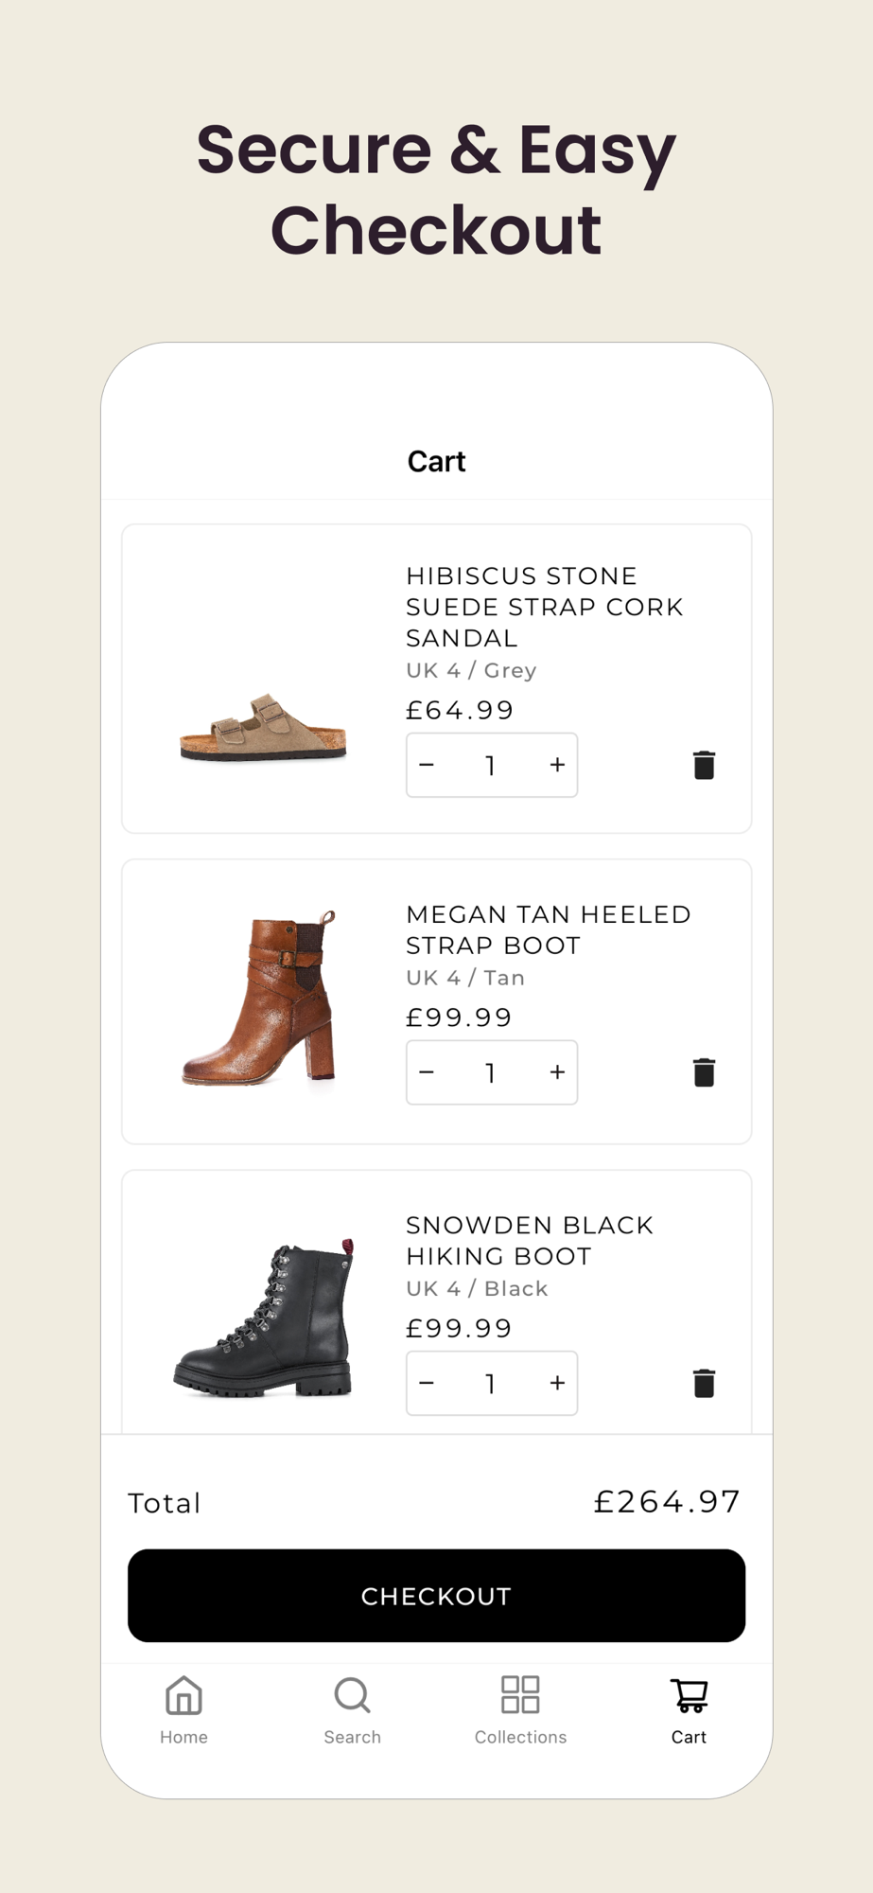Click the Hibiscus sandal quantity field
873x1893 pixels.
[x=491, y=765]
